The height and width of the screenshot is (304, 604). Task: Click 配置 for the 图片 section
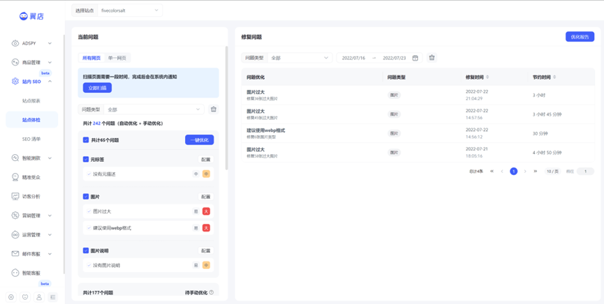[x=206, y=197]
